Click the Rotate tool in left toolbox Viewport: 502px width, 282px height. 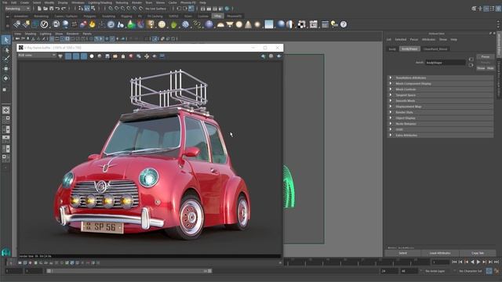(x=6, y=78)
